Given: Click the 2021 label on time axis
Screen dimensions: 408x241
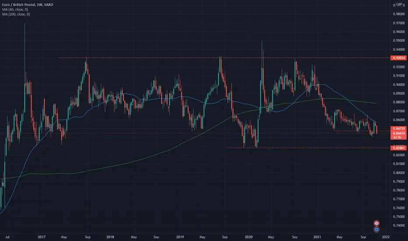Looking at the screenshot, I should pos(317,237).
